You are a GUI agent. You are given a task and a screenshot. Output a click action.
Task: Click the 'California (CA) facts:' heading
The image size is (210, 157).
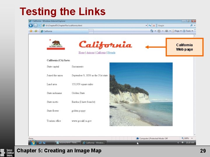[x=58, y=60]
